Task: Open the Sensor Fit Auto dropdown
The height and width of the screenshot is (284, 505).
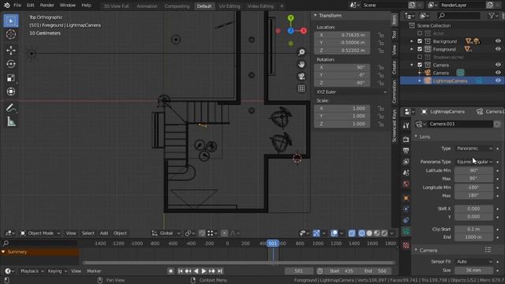Action: tap(474, 261)
